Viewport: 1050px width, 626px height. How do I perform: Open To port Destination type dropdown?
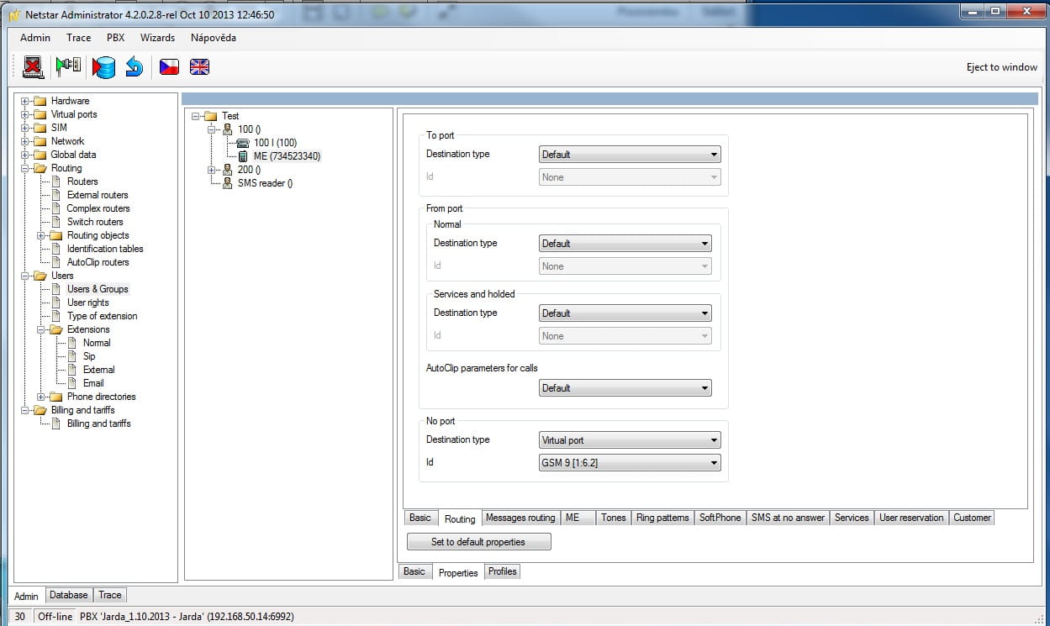pos(630,155)
